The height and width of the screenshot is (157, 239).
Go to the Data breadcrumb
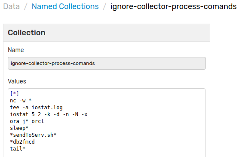(x=12, y=6)
